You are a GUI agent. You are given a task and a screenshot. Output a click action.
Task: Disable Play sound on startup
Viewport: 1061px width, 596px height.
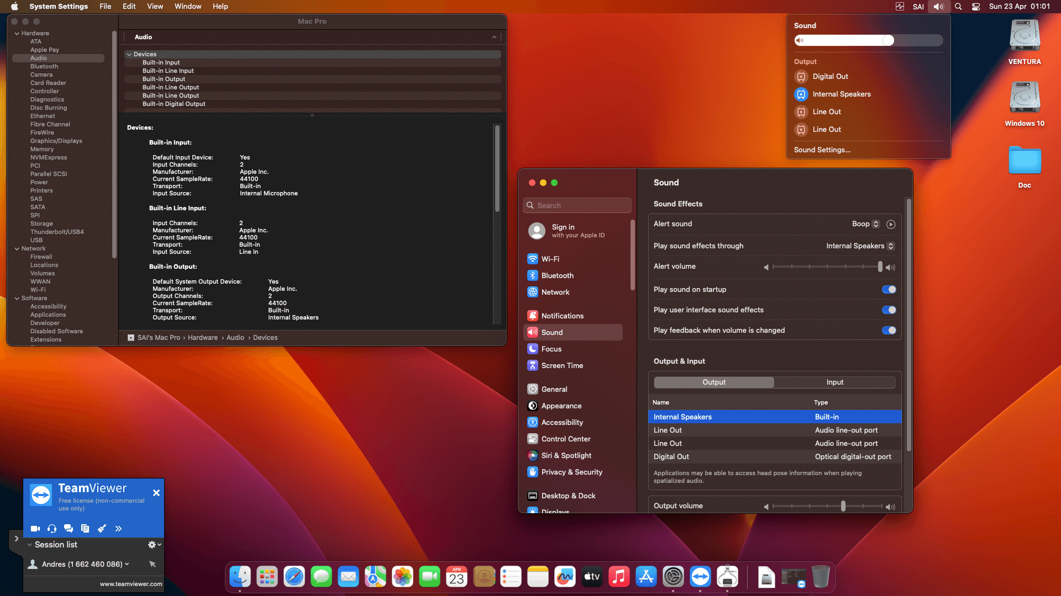pos(889,290)
